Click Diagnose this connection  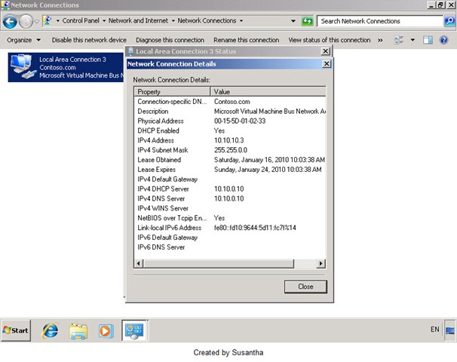pos(170,40)
